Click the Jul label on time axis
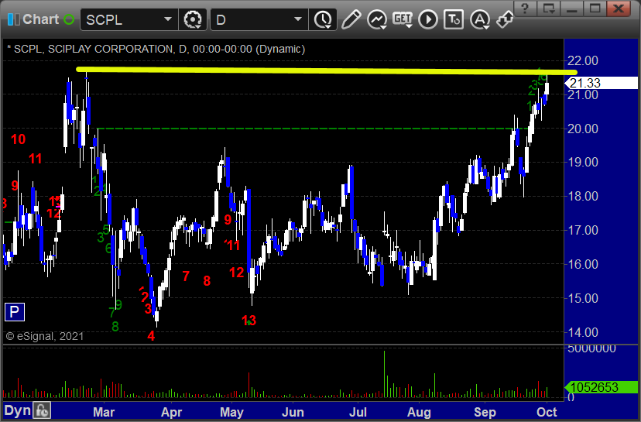This screenshot has width=641, height=422. tap(358, 412)
